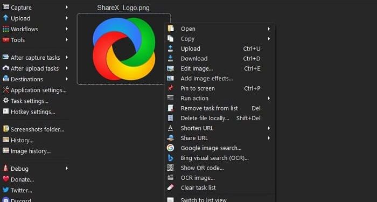Screen dimensions: 377x202
Task: Click the Image history icon
Action: click(x=6, y=150)
